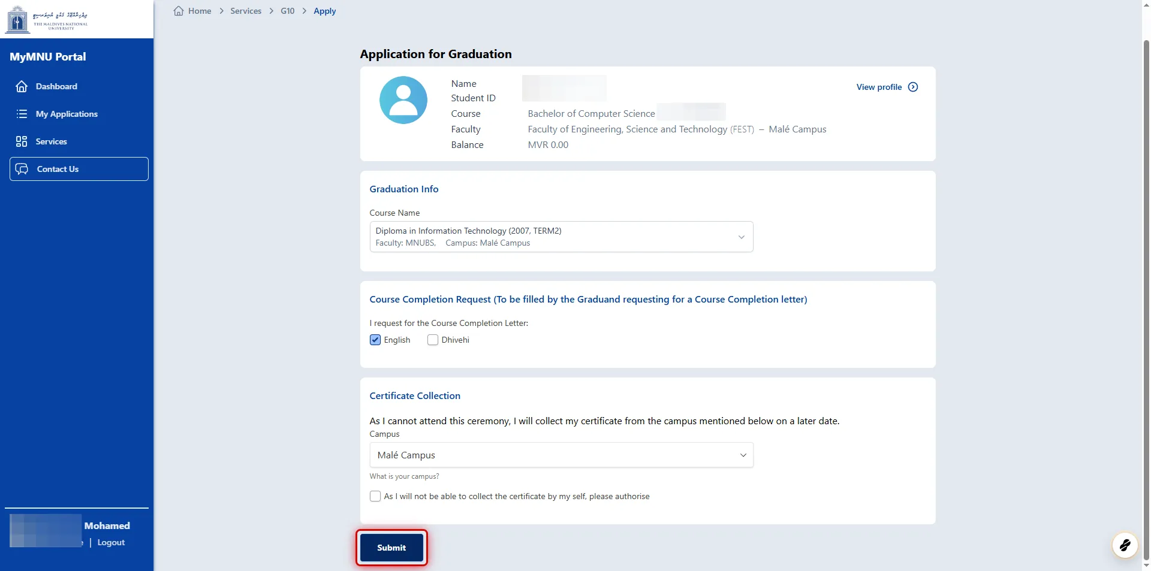Click the My Applications list icon
Image resolution: width=1151 pixels, height=571 pixels.
point(22,114)
